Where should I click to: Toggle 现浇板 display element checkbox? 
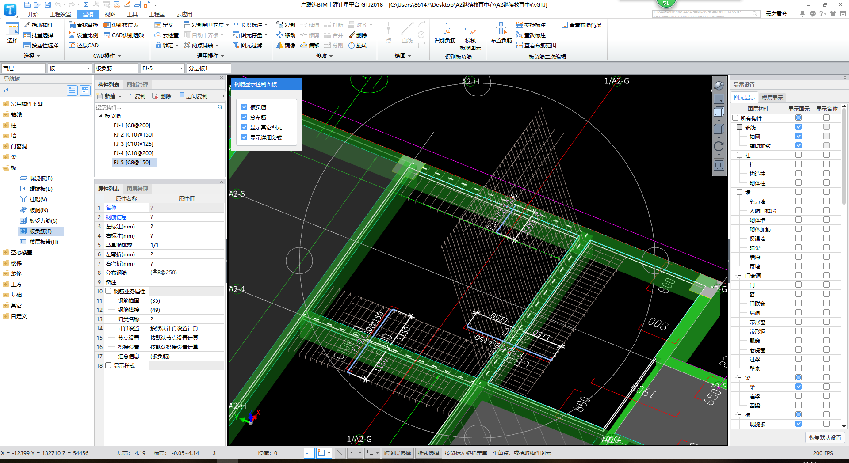(799, 424)
